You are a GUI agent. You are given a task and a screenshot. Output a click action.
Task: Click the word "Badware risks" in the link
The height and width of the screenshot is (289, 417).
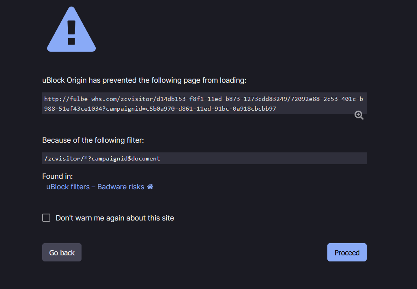click(x=120, y=187)
